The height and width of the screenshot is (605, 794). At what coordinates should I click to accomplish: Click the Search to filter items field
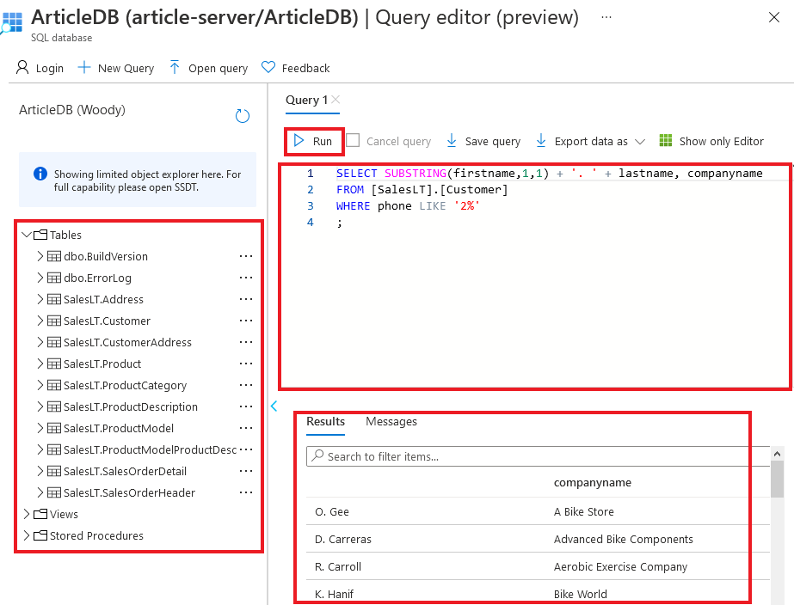[x=533, y=456]
